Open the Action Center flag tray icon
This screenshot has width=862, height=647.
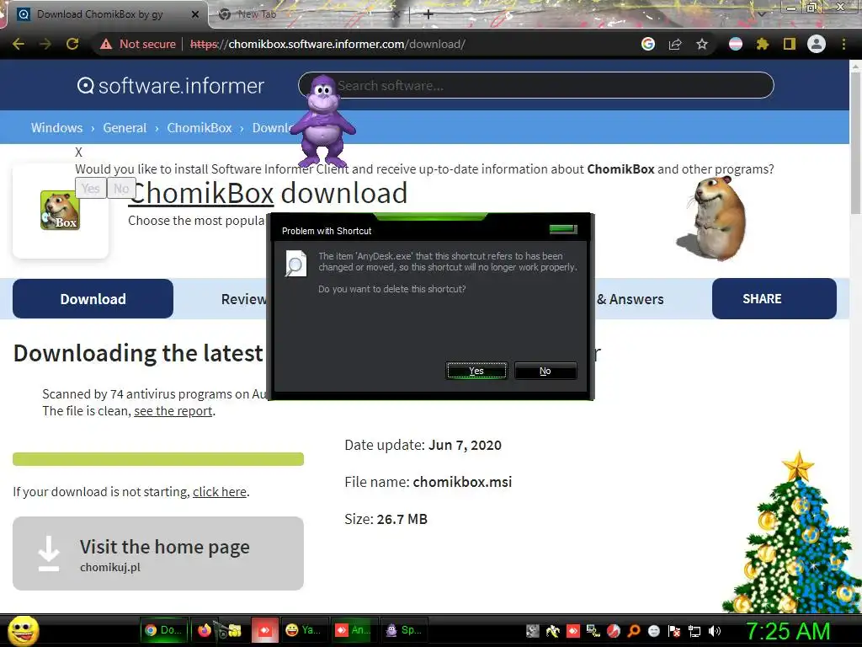tap(674, 631)
